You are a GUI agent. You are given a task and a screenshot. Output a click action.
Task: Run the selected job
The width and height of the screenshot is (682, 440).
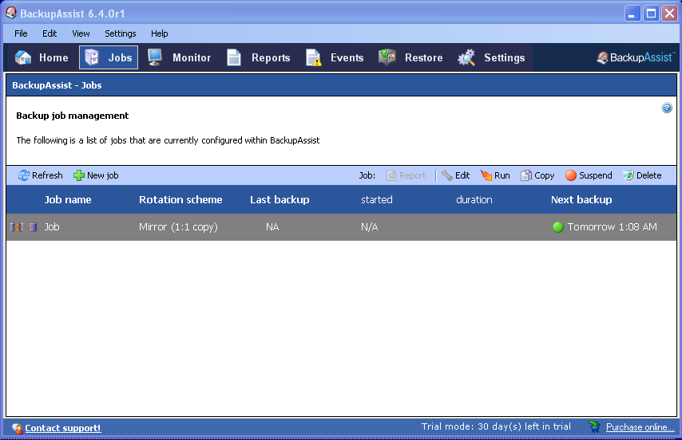[x=495, y=175]
